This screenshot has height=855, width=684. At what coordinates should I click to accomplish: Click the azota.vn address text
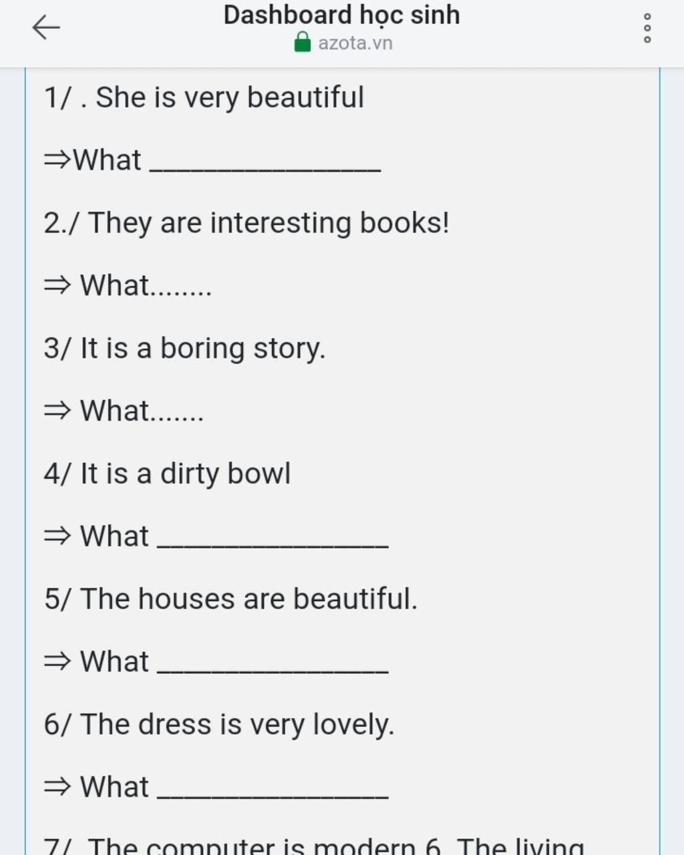(x=355, y=43)
